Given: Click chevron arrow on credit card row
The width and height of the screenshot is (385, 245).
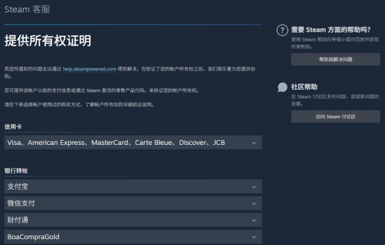Looking at the screenshot, I should (x=254, y=143).
